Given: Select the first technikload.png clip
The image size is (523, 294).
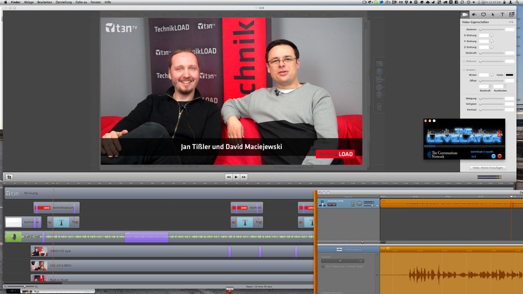Looking at the screenshot, I should (x=56, y=207).
